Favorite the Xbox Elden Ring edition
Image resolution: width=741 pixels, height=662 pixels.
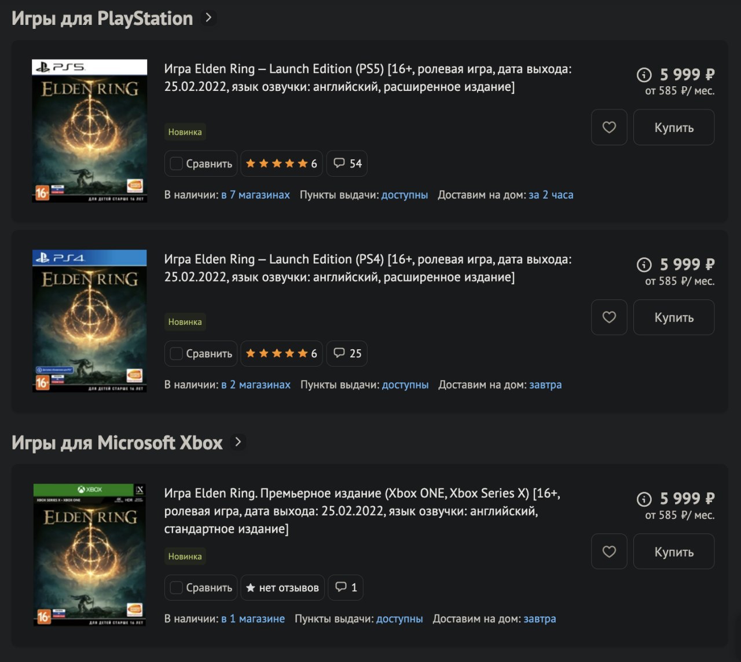click(x=609, y=552)
